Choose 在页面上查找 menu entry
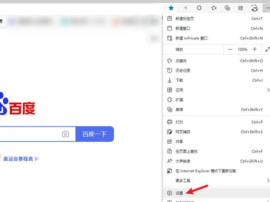Viewport: 270px width, 202px height. (216, 151)
